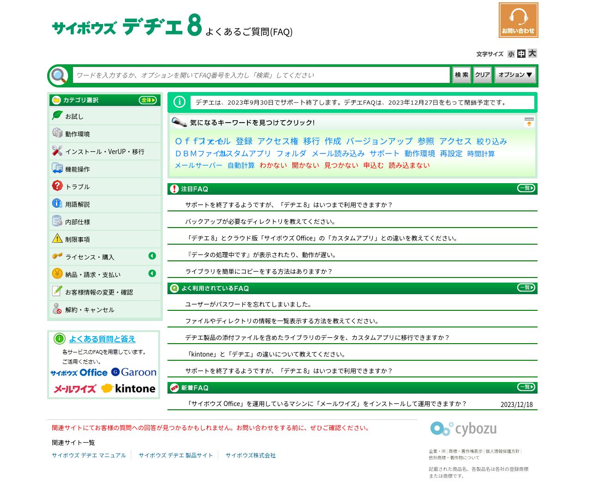Collapse the keyword panel with the arrow icon
This screenshot has width=594, height=481.
529,122
